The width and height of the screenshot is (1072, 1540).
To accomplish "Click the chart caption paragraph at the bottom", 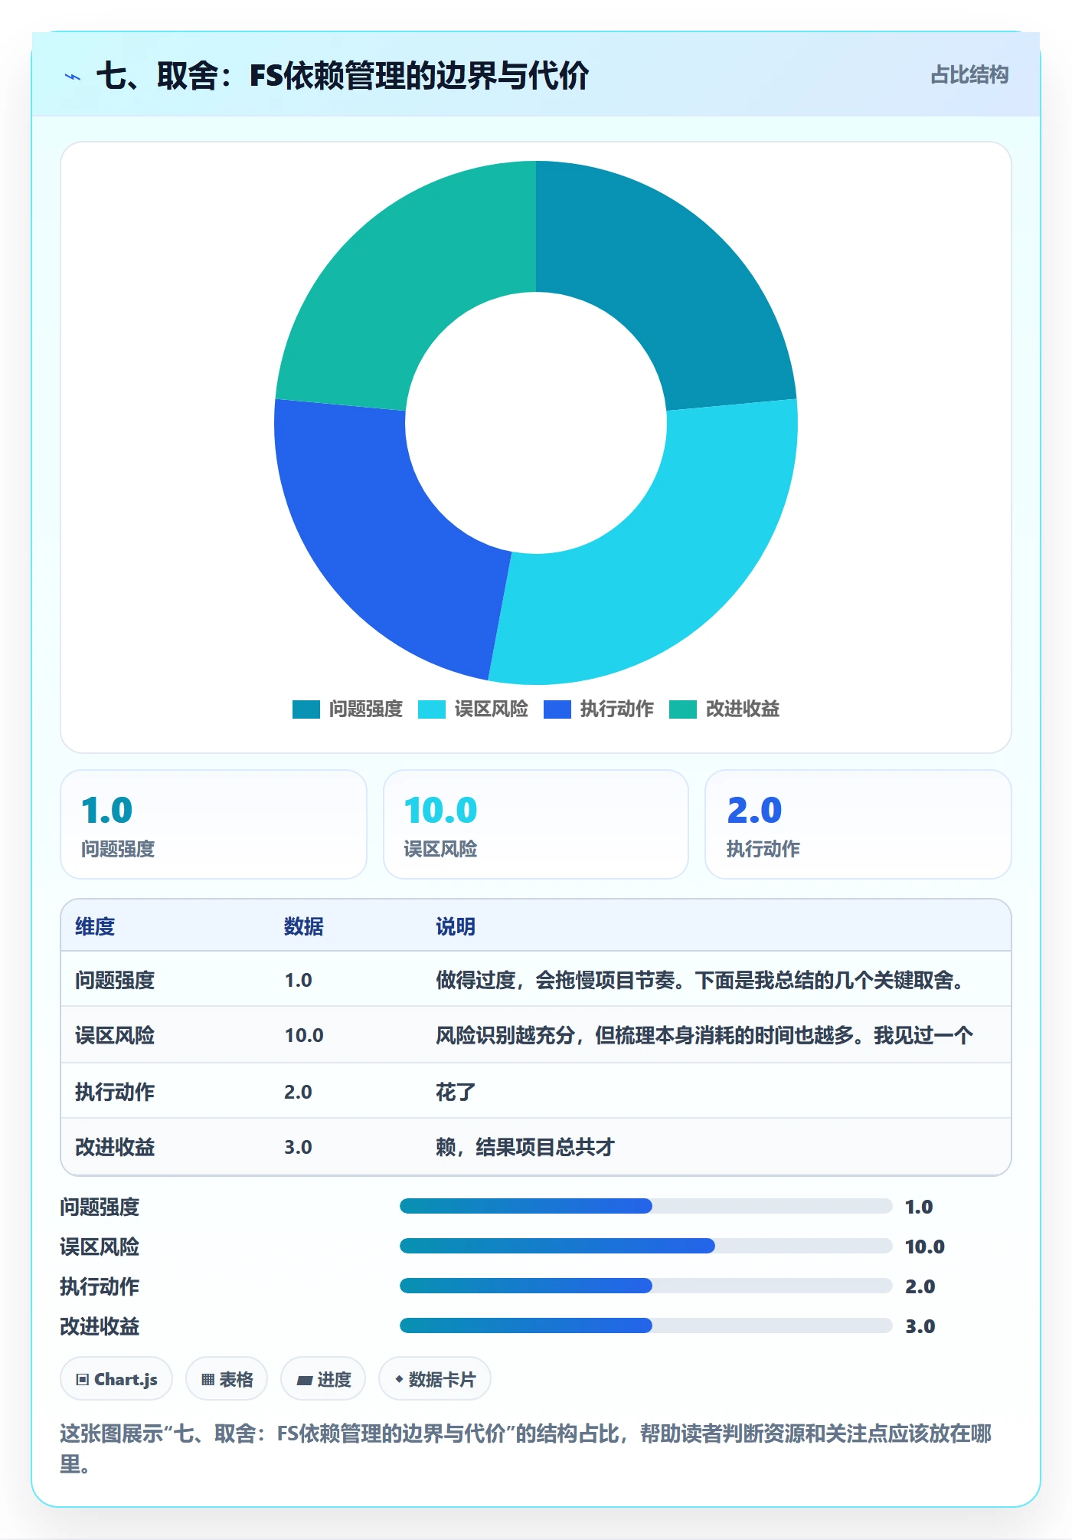I will (526, 1449).
